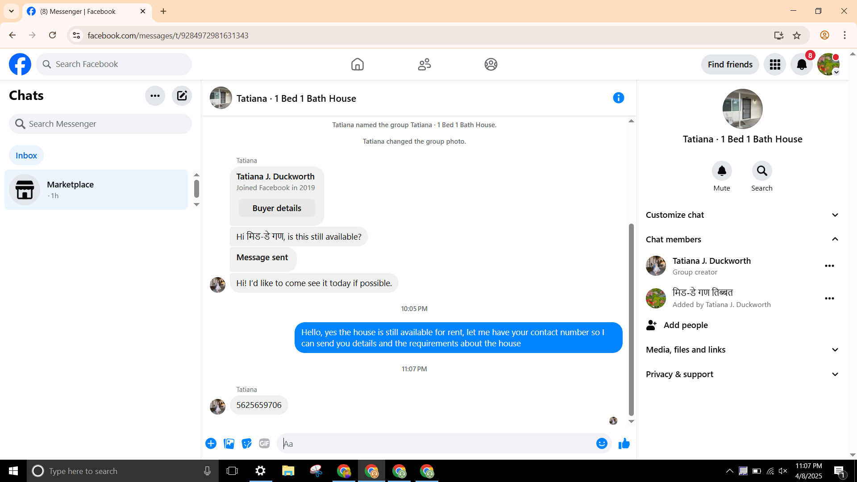Expand Customize chat section
This screenshot has width=857, height=482.
[742, 215]
